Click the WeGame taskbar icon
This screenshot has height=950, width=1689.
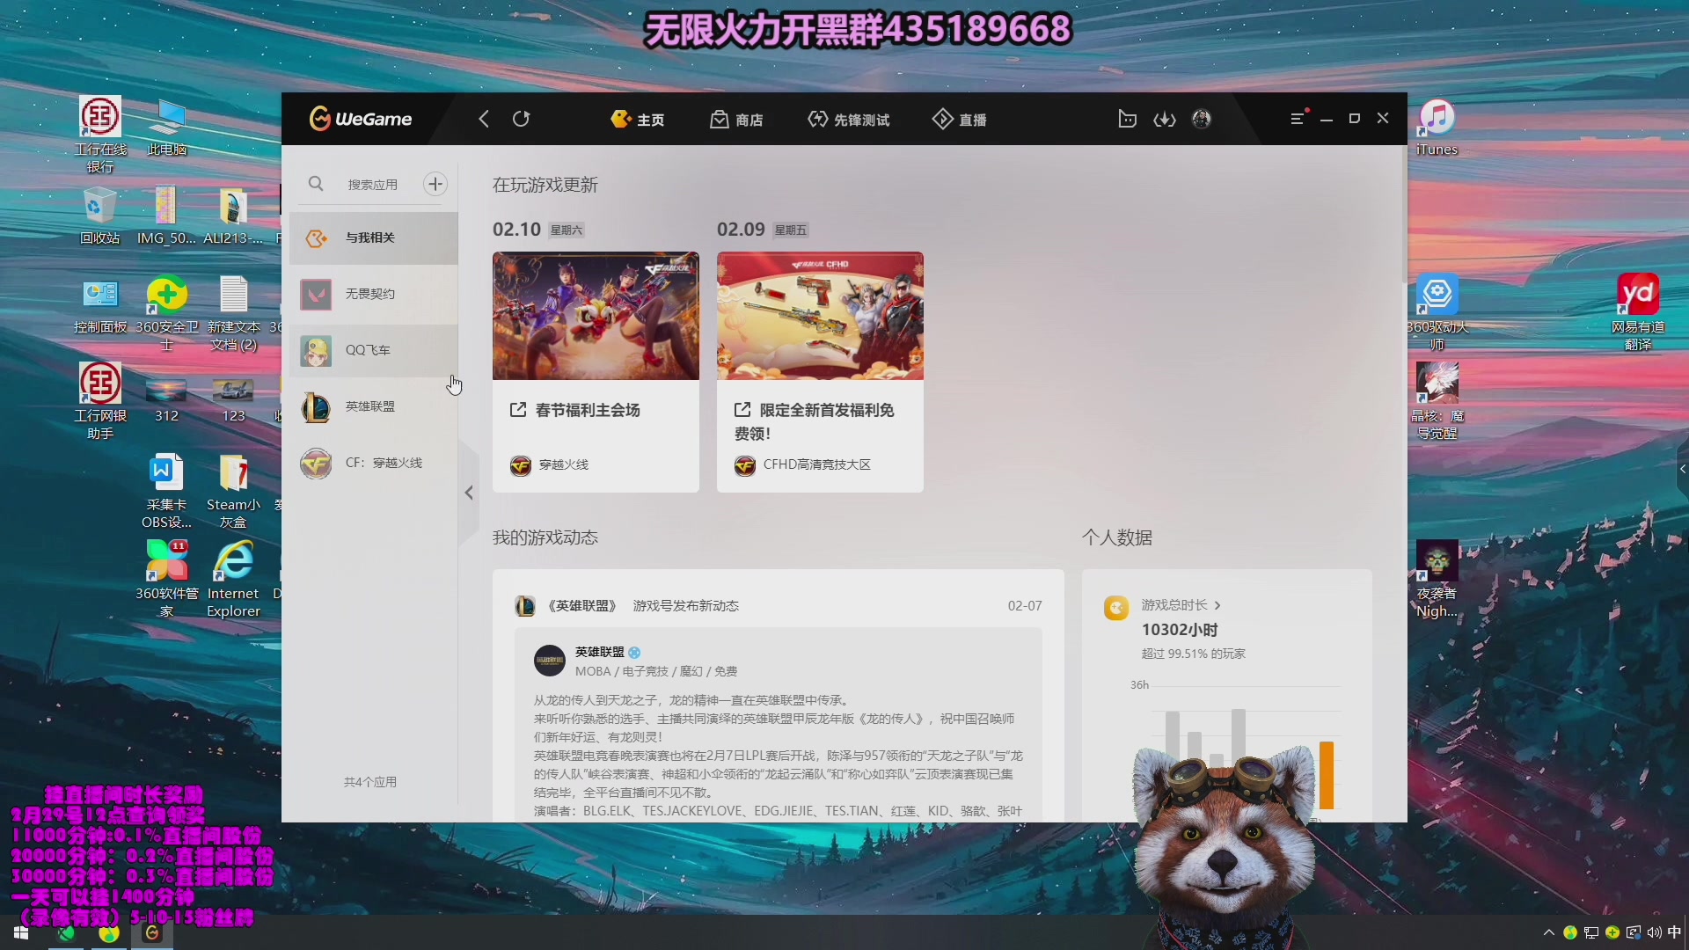[152, 933]
